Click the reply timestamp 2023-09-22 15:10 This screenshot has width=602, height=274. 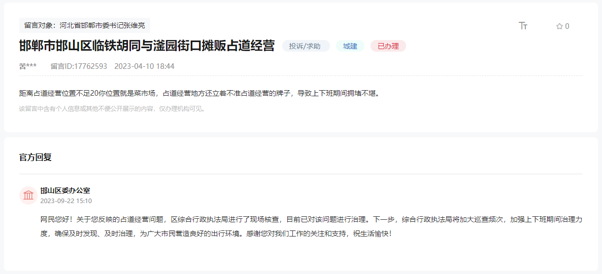point(66,201)
